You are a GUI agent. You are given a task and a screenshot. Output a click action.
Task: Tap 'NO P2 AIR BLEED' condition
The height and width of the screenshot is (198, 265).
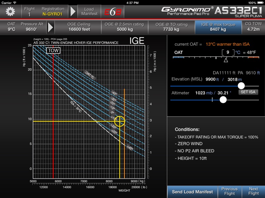(195, 151)
